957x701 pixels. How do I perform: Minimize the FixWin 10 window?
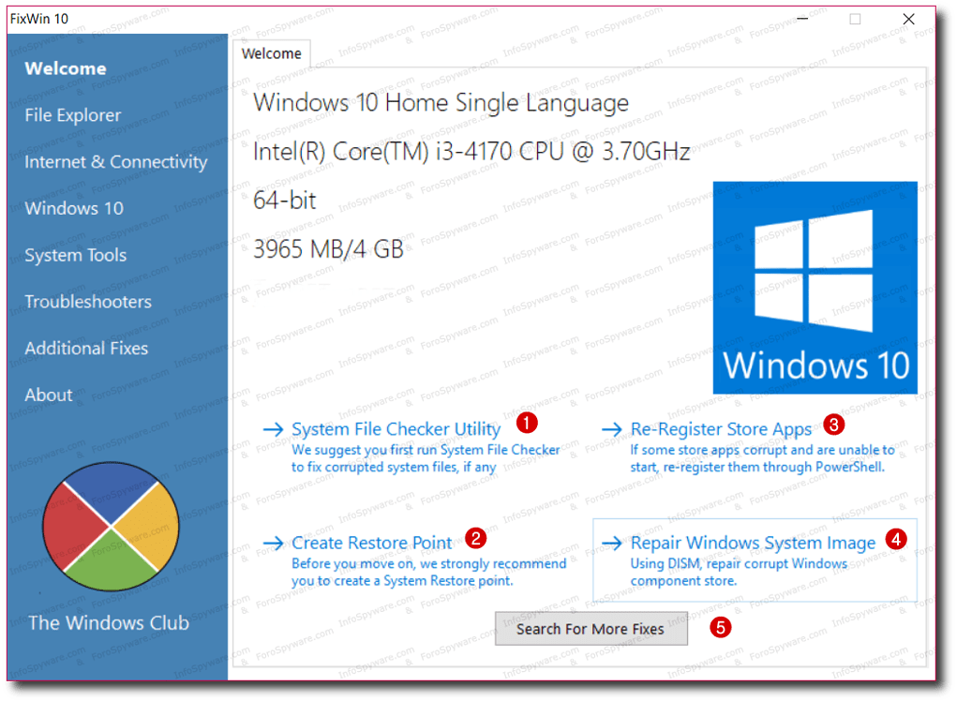[x=802, y=19]
